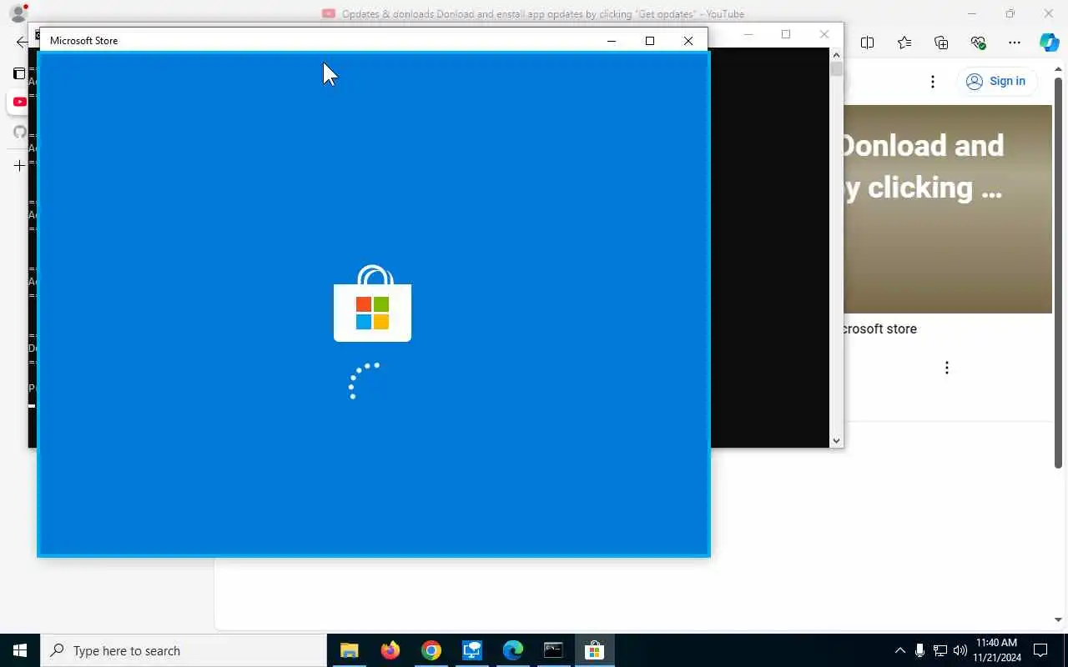
Task: Open the Edge split screen icon
Action: point(867,43)
